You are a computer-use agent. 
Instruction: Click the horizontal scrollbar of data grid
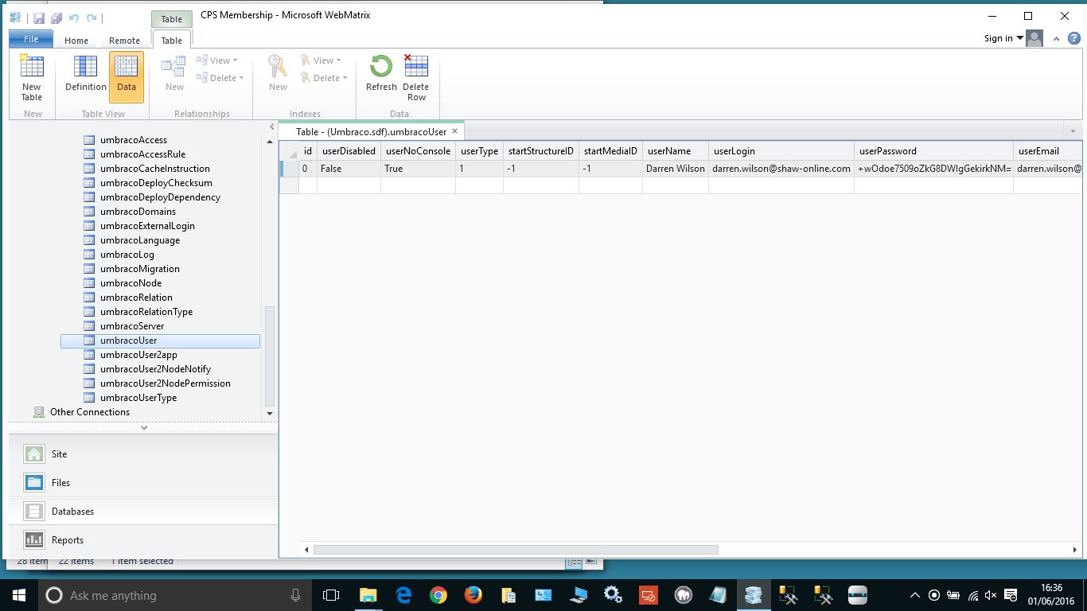point(516,550)
